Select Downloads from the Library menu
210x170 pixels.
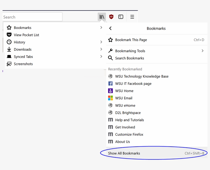pos(23,49)
